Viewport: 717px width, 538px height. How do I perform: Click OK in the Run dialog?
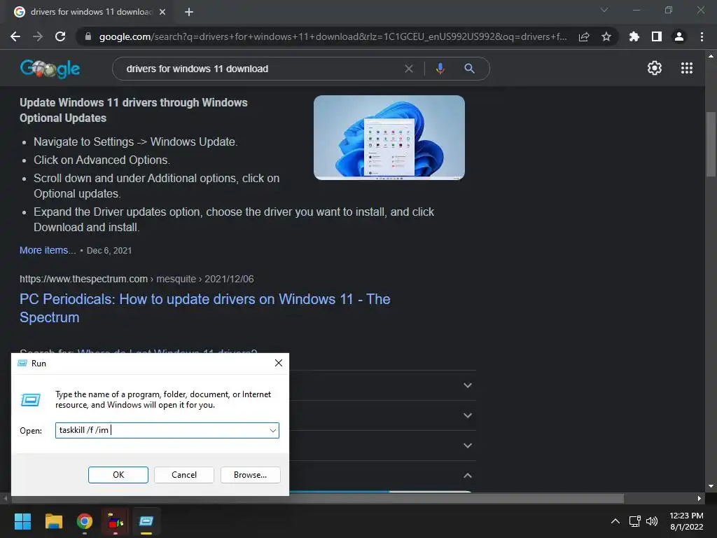click(118, 475)
